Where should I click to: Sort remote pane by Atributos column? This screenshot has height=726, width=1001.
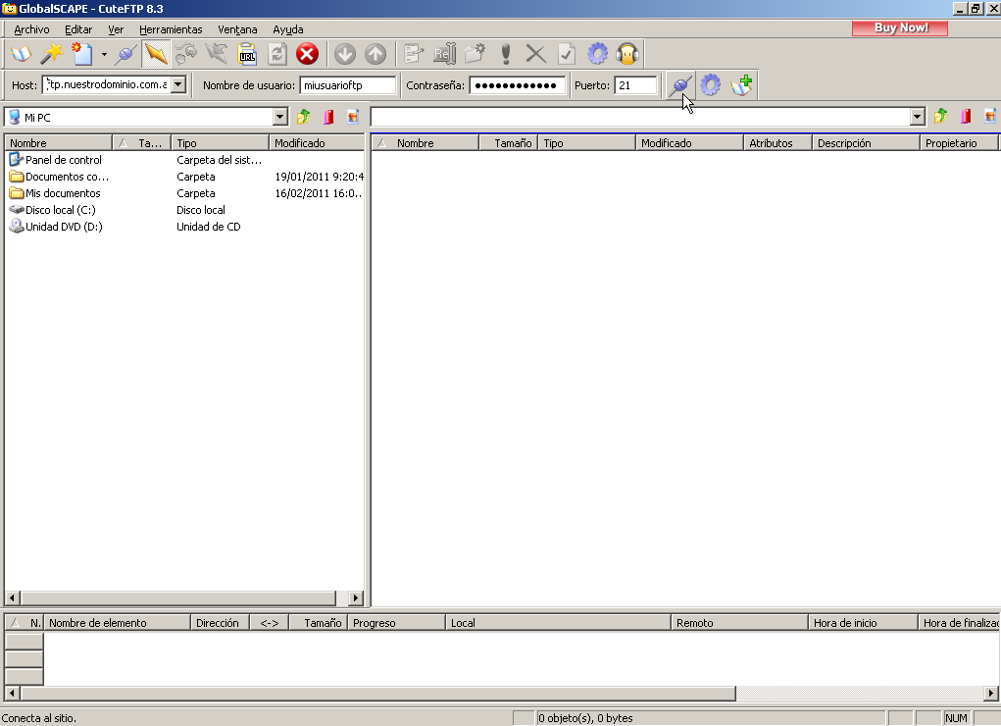[777, 142]
